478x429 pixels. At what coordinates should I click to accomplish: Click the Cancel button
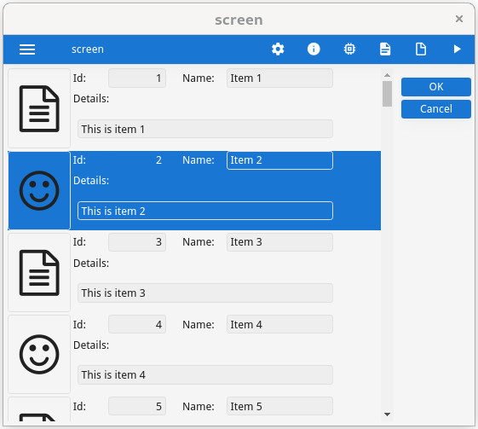436,109
